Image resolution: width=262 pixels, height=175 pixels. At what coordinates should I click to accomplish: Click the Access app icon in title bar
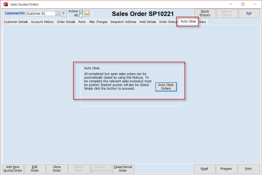tap(6, 4)
